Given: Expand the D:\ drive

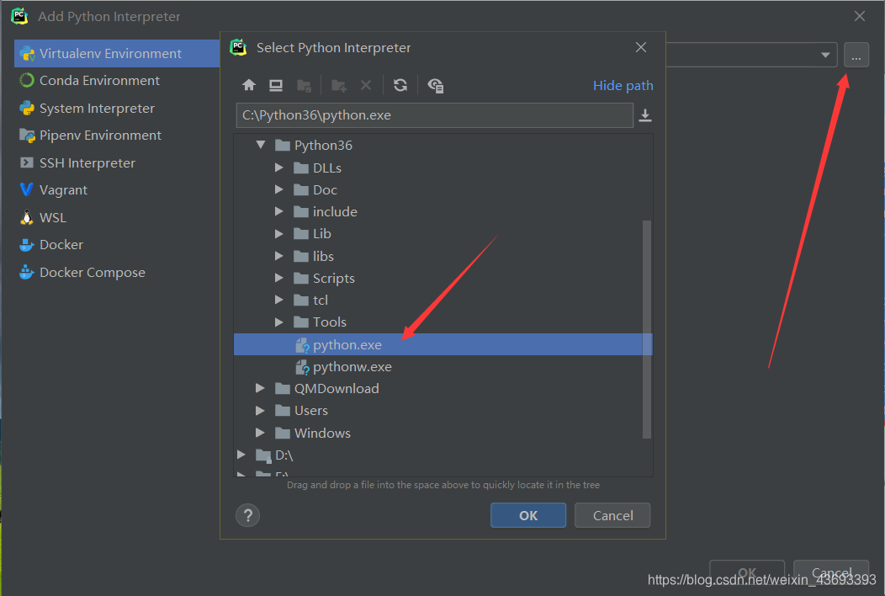Looking at the screenshot, I should click(x=241, y=455).
